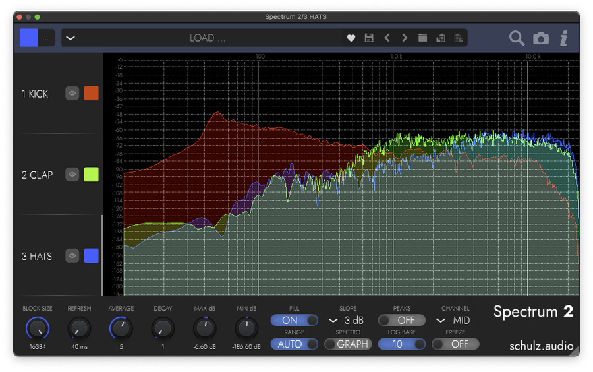
Task: Click the orange KICK color swatch
Action: coord(91,93)
